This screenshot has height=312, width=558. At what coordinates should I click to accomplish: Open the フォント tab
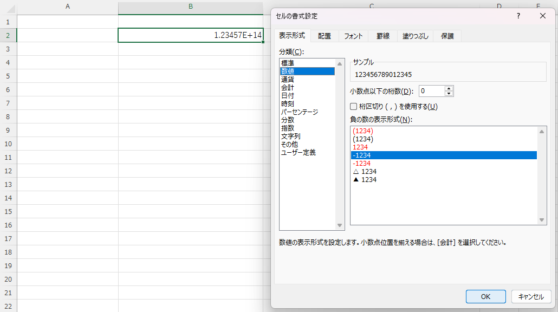353,36
